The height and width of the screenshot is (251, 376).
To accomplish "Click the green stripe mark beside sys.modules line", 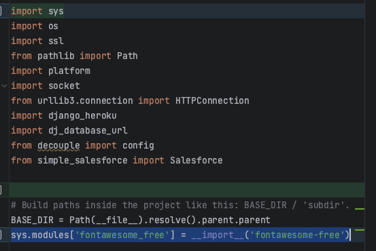I will [x=360, y=230].
